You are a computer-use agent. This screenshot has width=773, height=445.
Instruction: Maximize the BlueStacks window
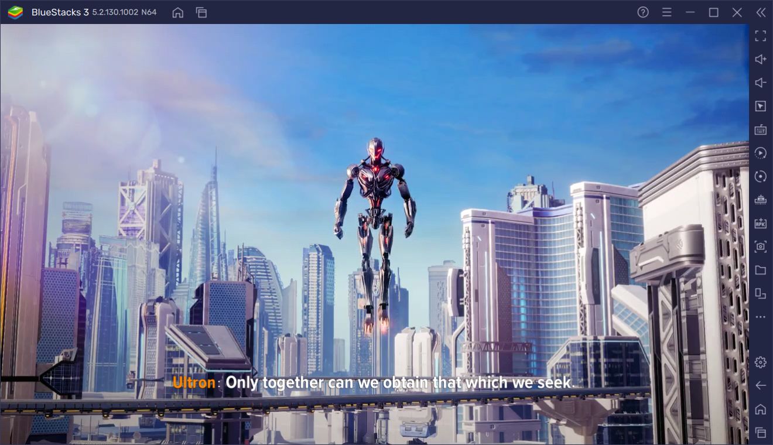(x=714, y=12)
